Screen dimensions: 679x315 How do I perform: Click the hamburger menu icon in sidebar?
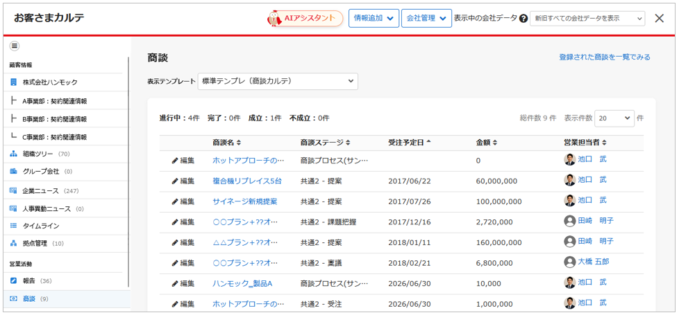pyautogui.click(x=15, y=46)
